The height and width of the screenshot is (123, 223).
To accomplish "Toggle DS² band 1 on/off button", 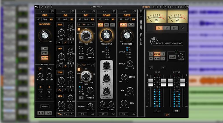I will coord(79,29).
